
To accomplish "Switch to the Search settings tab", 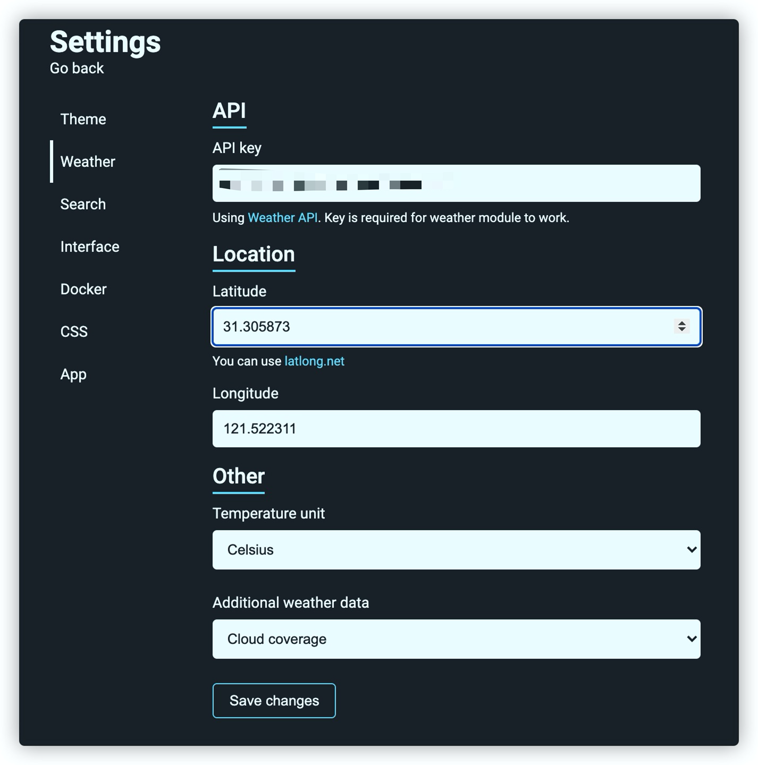I will 83,204.
